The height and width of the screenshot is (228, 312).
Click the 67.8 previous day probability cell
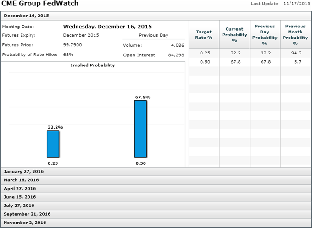(x=266, y=62)
